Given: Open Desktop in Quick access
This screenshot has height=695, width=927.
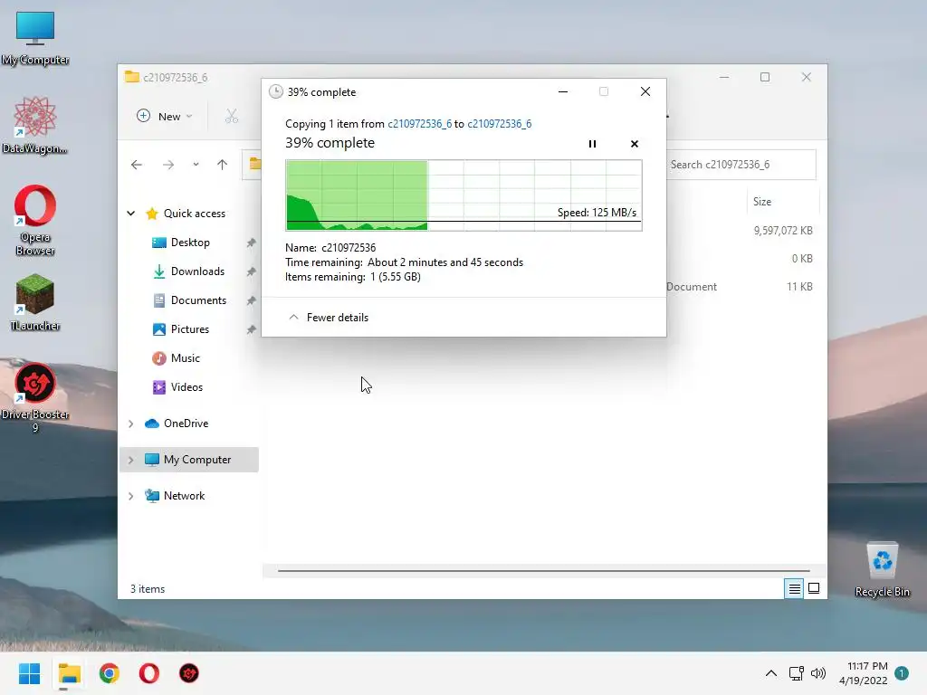Looking at the screenshot, I should [190, 243].
